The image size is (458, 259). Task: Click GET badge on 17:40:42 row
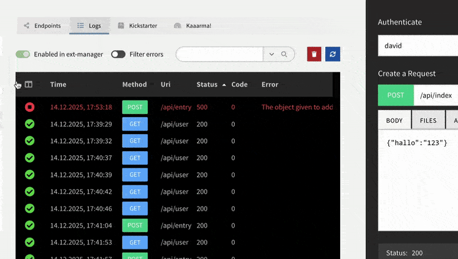pos(135,192)
